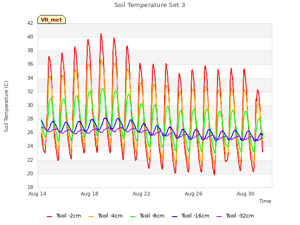Click the red Tsoil -2cm legend swatch

click(x=49, y=217)
